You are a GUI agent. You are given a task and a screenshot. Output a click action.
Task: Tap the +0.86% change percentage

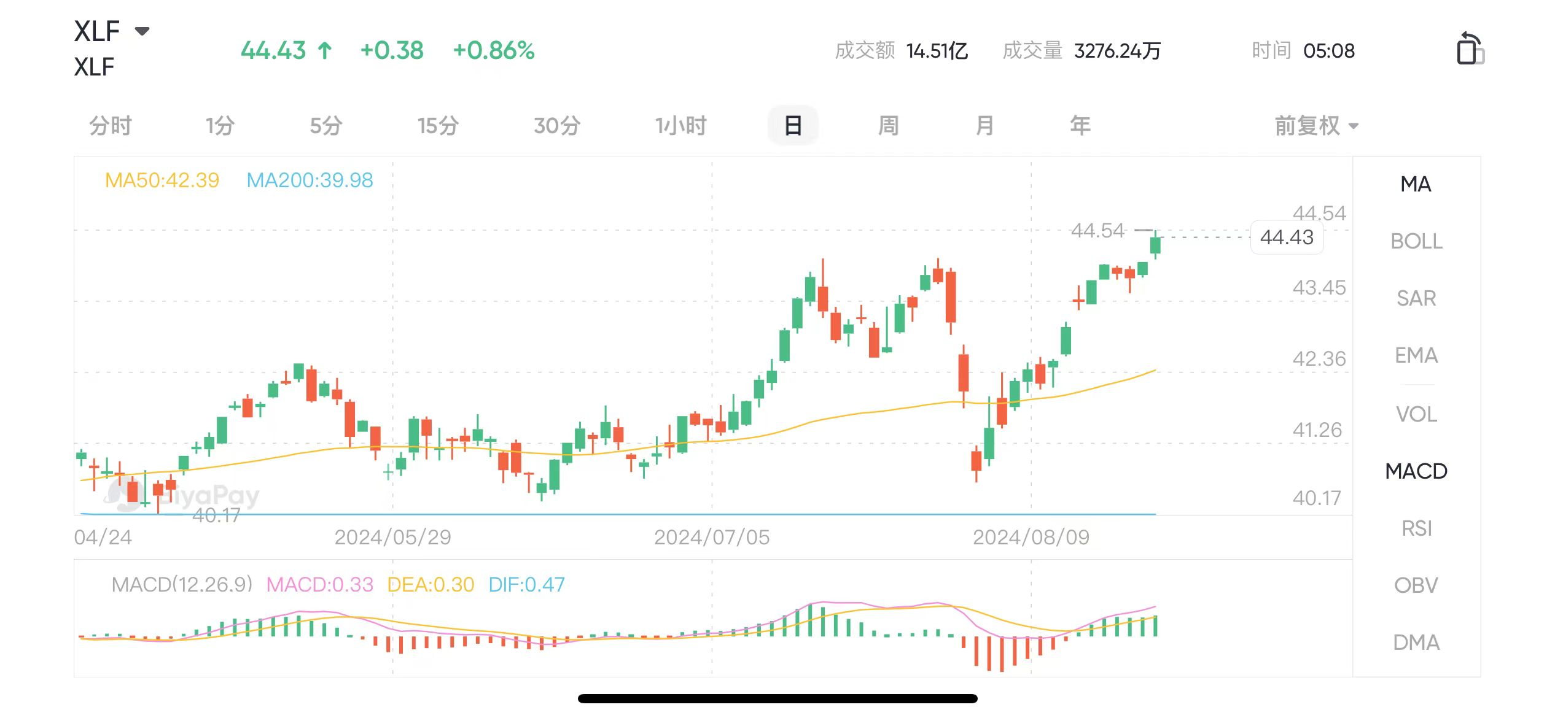(x=494, y=50)
